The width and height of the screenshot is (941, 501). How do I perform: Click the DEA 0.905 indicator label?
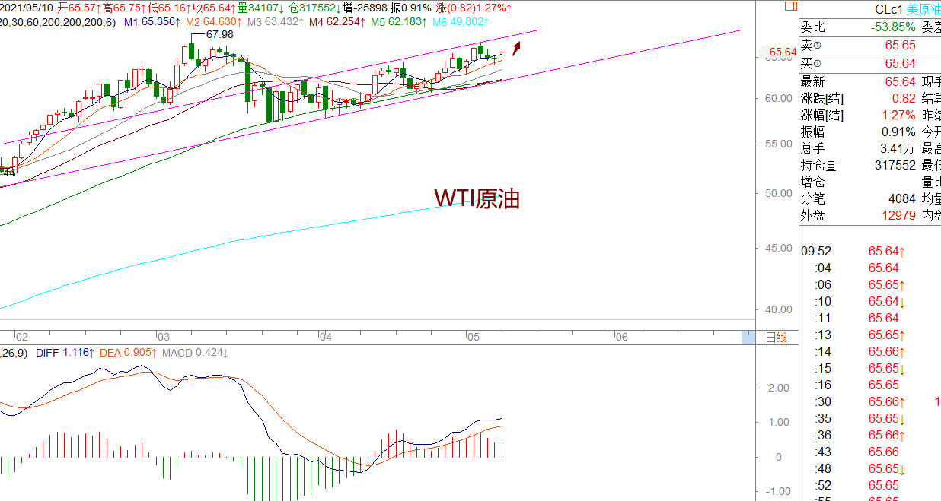pos(127,353)
